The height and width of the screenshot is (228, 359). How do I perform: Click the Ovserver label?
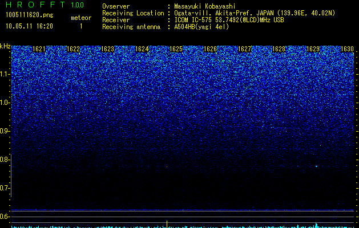116,6
